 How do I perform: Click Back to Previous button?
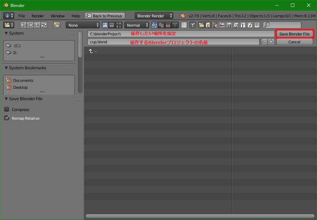click(x=105, y=16)
